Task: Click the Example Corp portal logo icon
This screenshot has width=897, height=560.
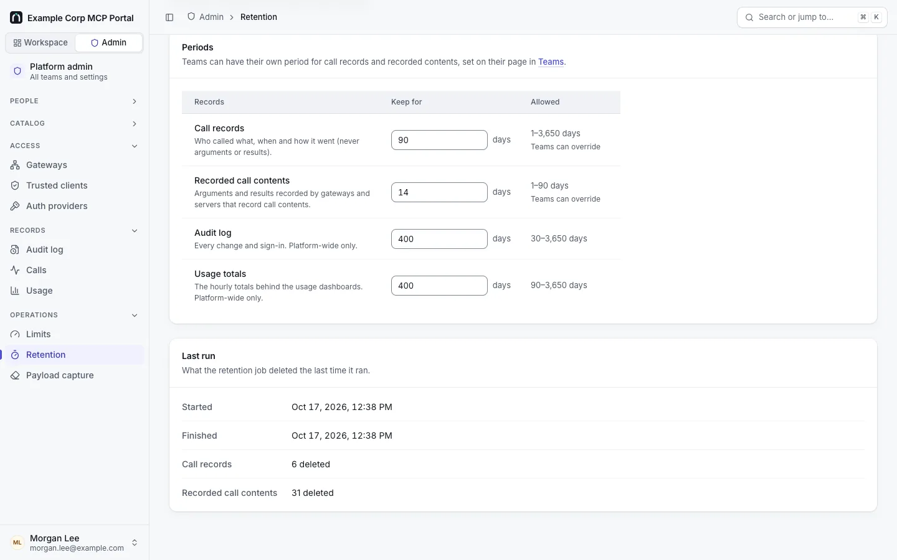Action: point(16,17)
